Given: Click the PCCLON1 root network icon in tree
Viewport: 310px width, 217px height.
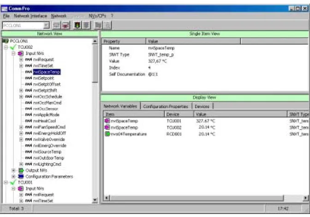Looking at the screenshot, I should (x=6, y=41).
